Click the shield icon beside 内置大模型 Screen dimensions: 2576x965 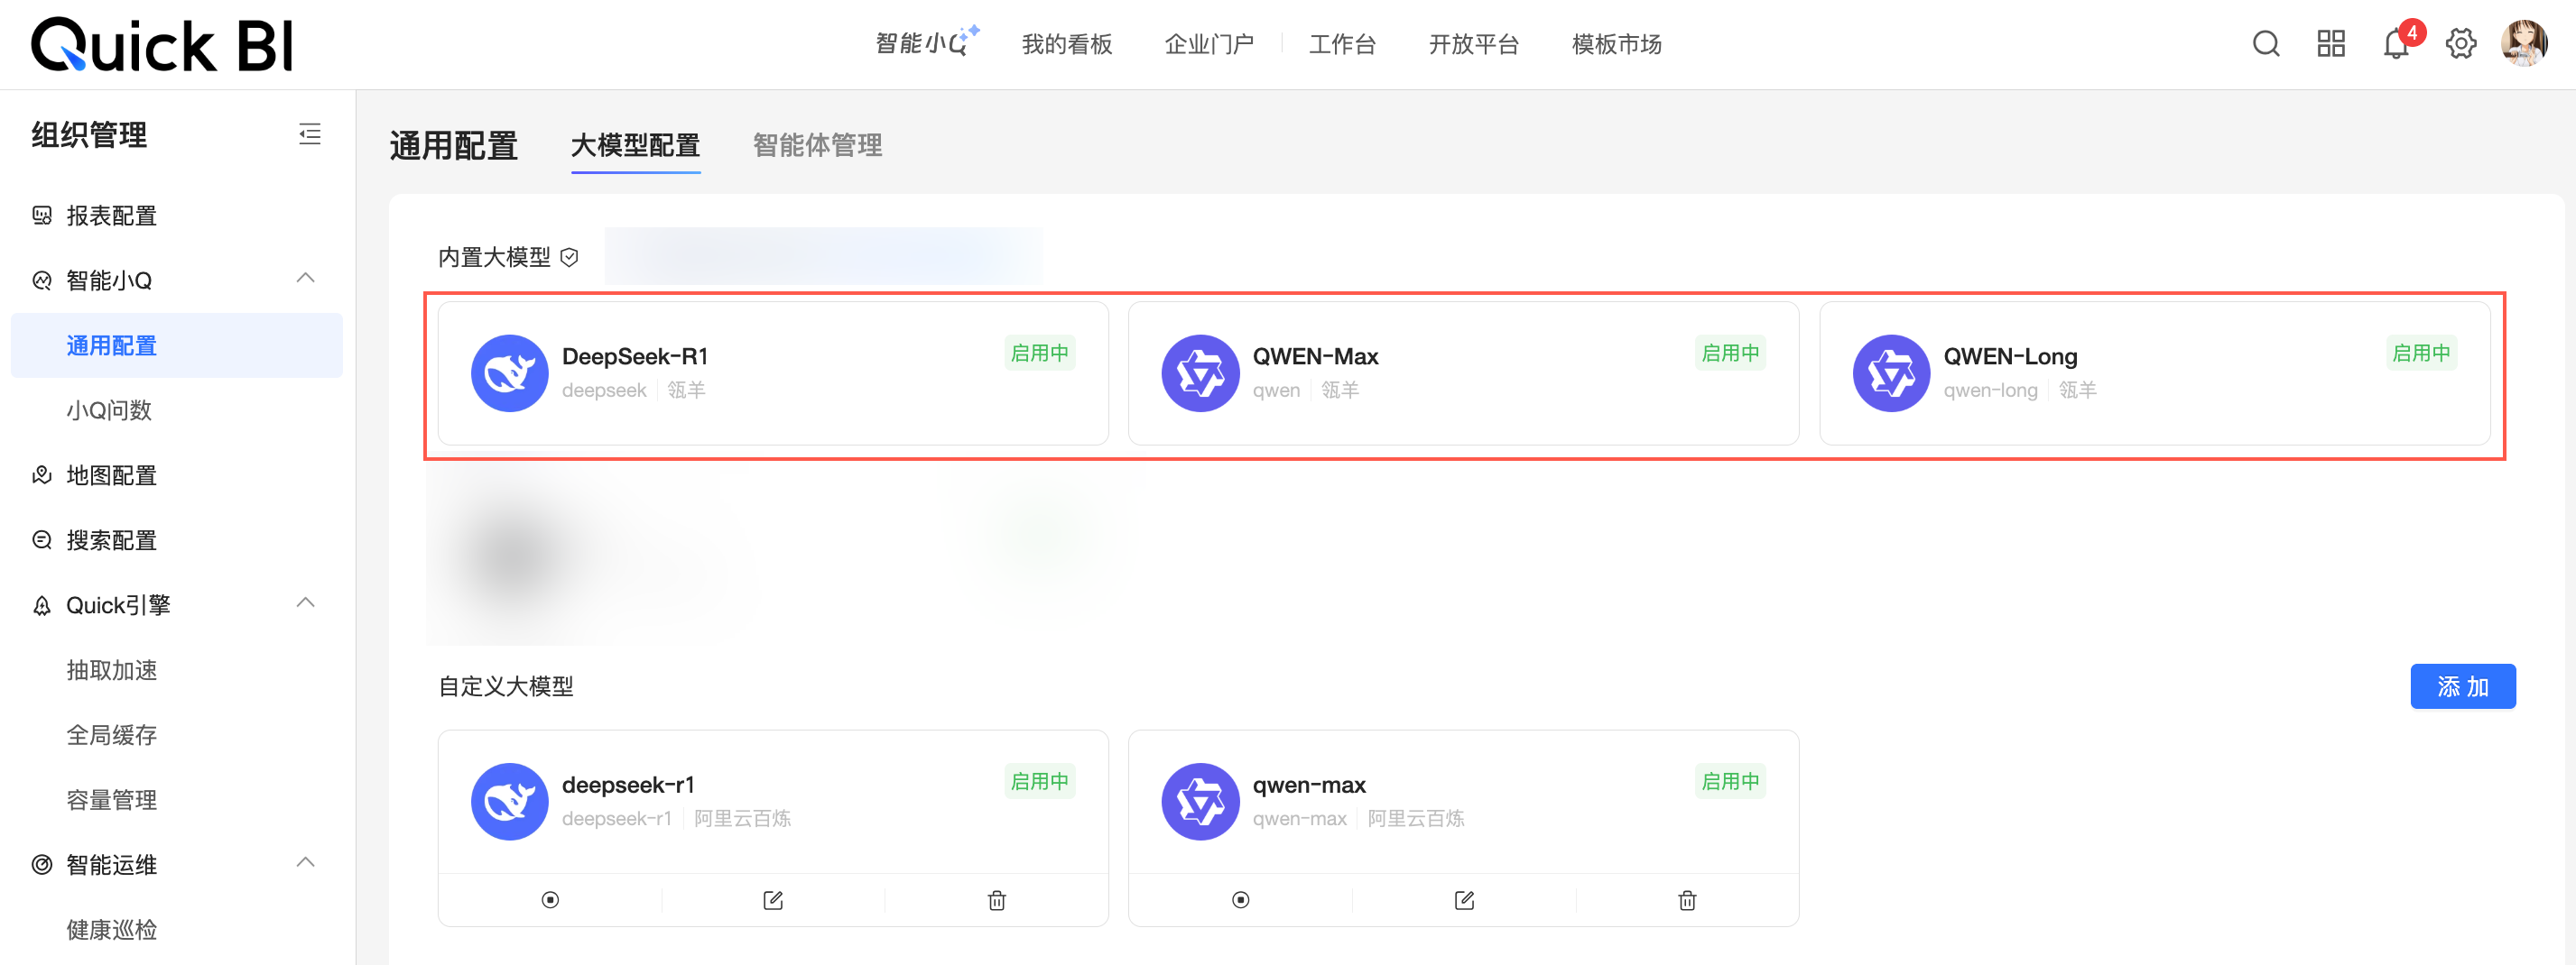coord(570,258)
